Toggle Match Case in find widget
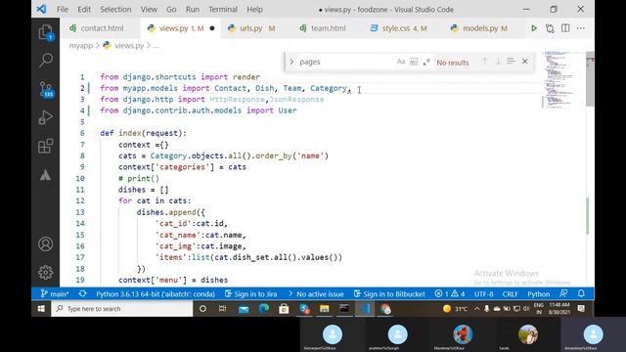This screenshot has width=626, height=352. tap(401, 62)
